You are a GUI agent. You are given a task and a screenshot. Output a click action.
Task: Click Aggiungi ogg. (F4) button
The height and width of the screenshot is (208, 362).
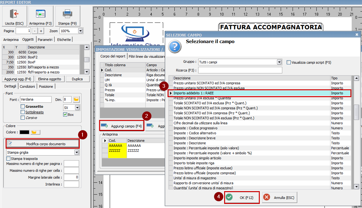(18, 79)
